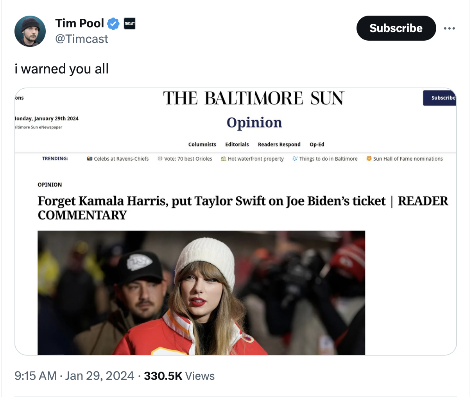This screenshot has width=473, height=397.
Task: Click the tweet text "i warned you all"
Action: click(62, 69)
